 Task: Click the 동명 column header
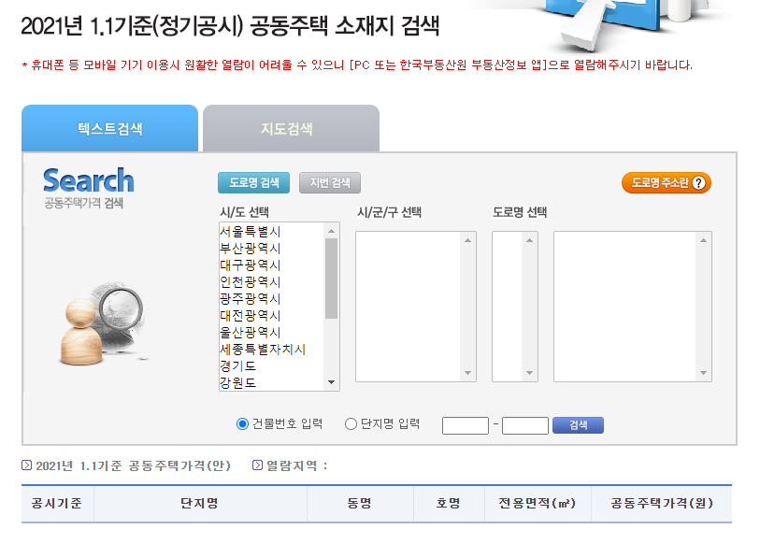360,504
